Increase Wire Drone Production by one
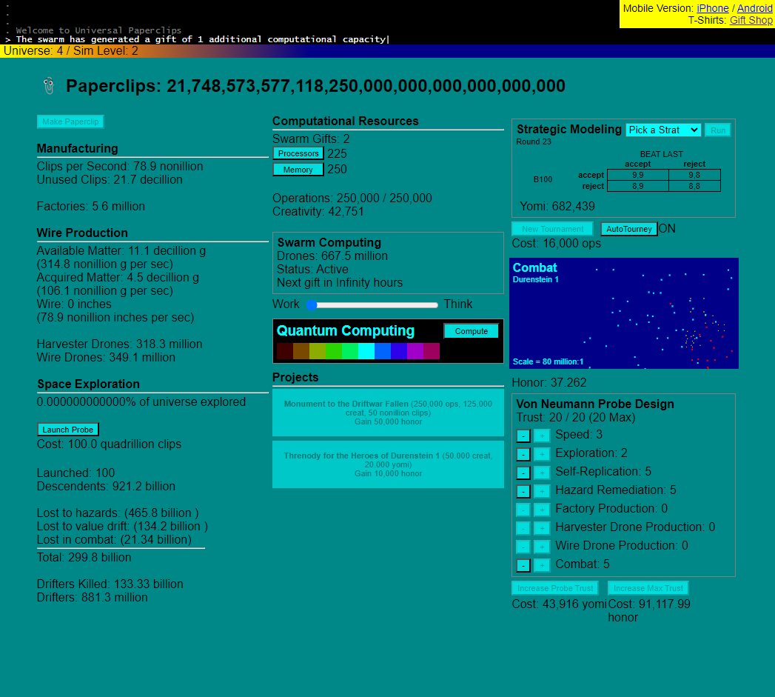Viewport: 775px width, 697px height. 542,547
